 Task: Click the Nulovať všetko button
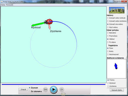point(117,90)
